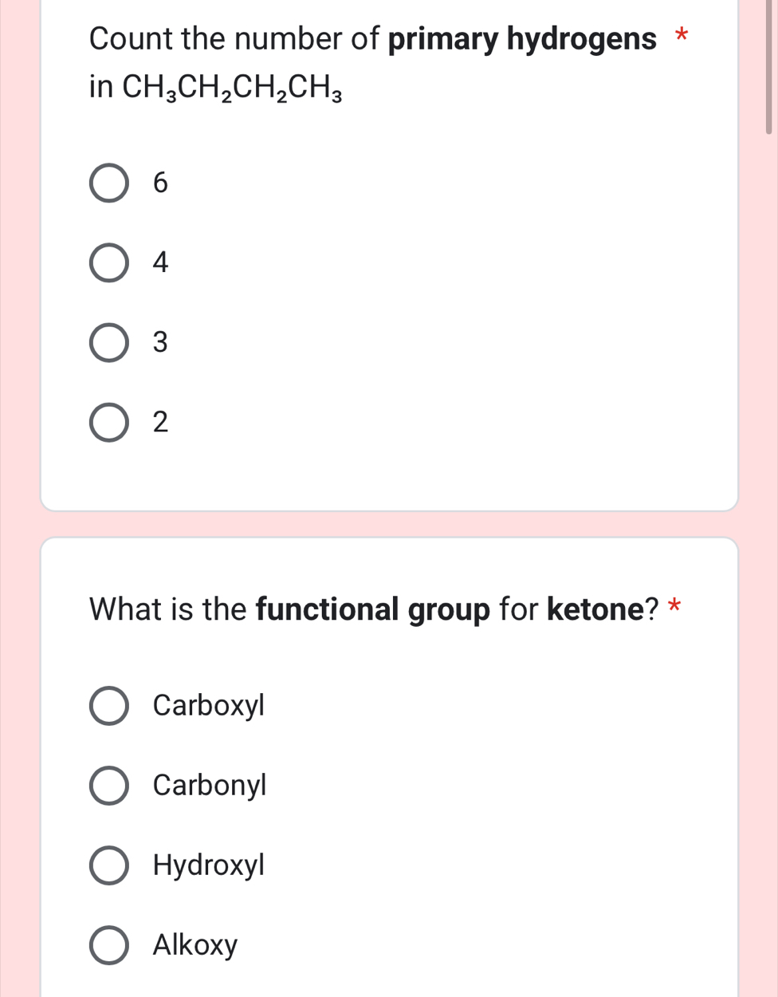778x997 pixels.
Task: Choose radio button for answer 3
Action: pos(108,343)
